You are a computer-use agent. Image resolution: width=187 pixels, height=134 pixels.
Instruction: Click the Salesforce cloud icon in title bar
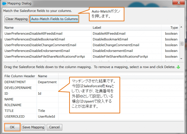[4, 3]
